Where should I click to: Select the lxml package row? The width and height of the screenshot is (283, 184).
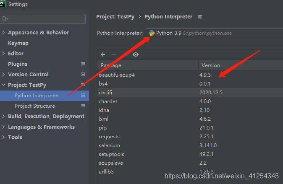tap(190, 119)
